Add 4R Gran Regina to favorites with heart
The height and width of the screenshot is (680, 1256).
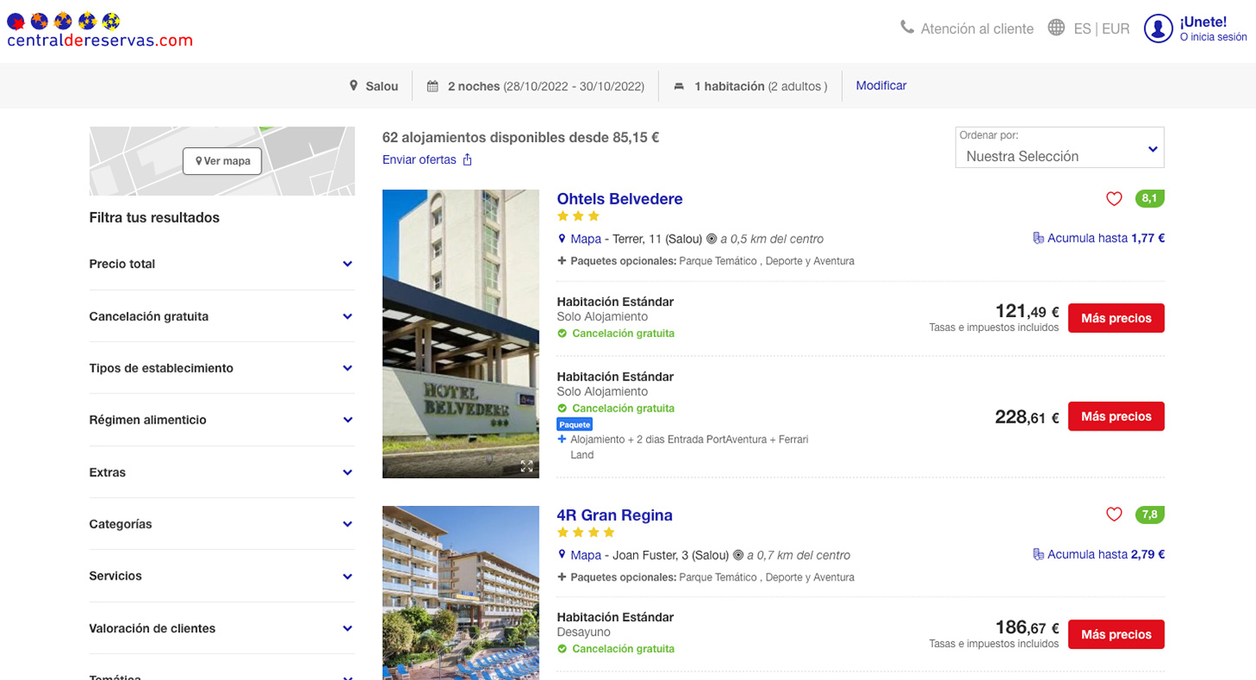1114,515
